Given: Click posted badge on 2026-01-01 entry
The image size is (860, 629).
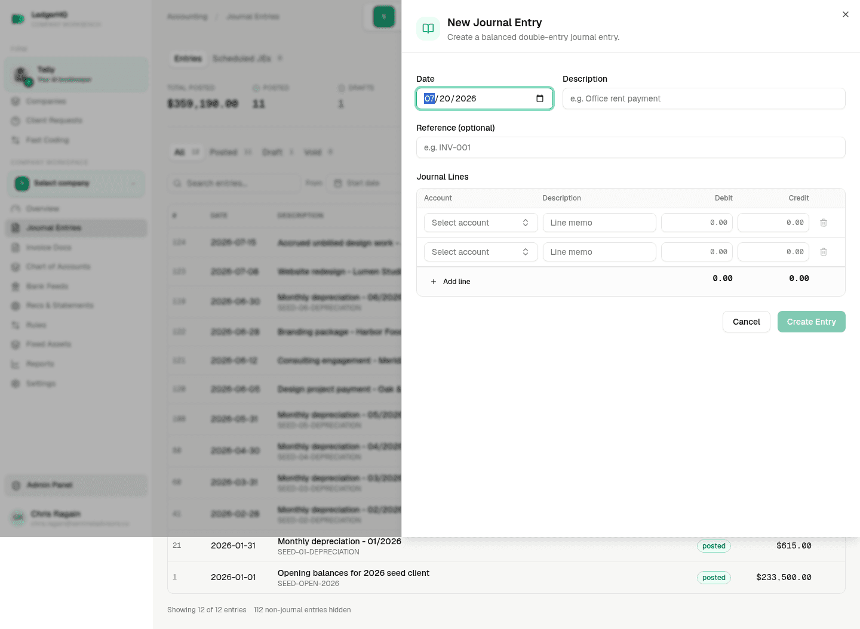Looking at the screenshot, I should [714, 578].
